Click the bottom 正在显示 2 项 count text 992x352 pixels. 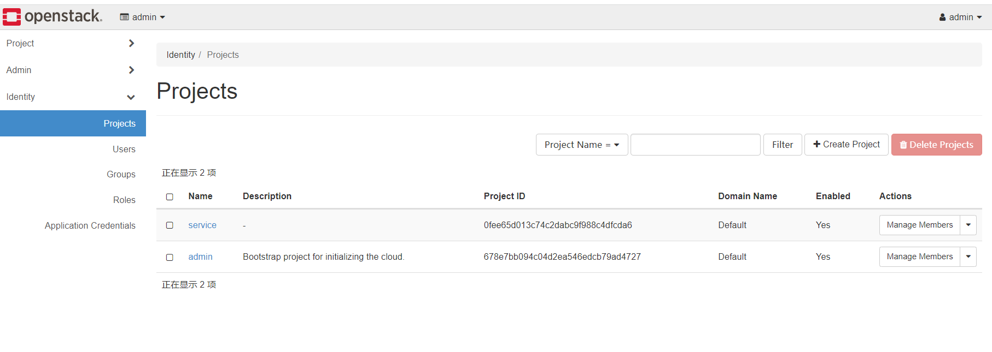(189, 285)
